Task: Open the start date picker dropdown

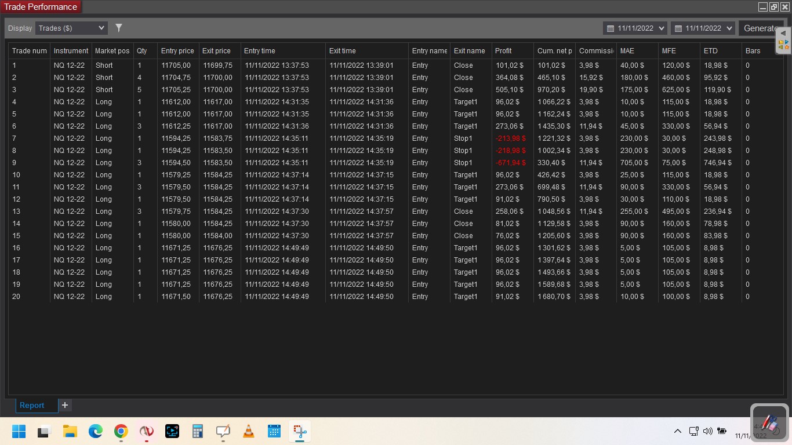Action: (x=634, y=28)
